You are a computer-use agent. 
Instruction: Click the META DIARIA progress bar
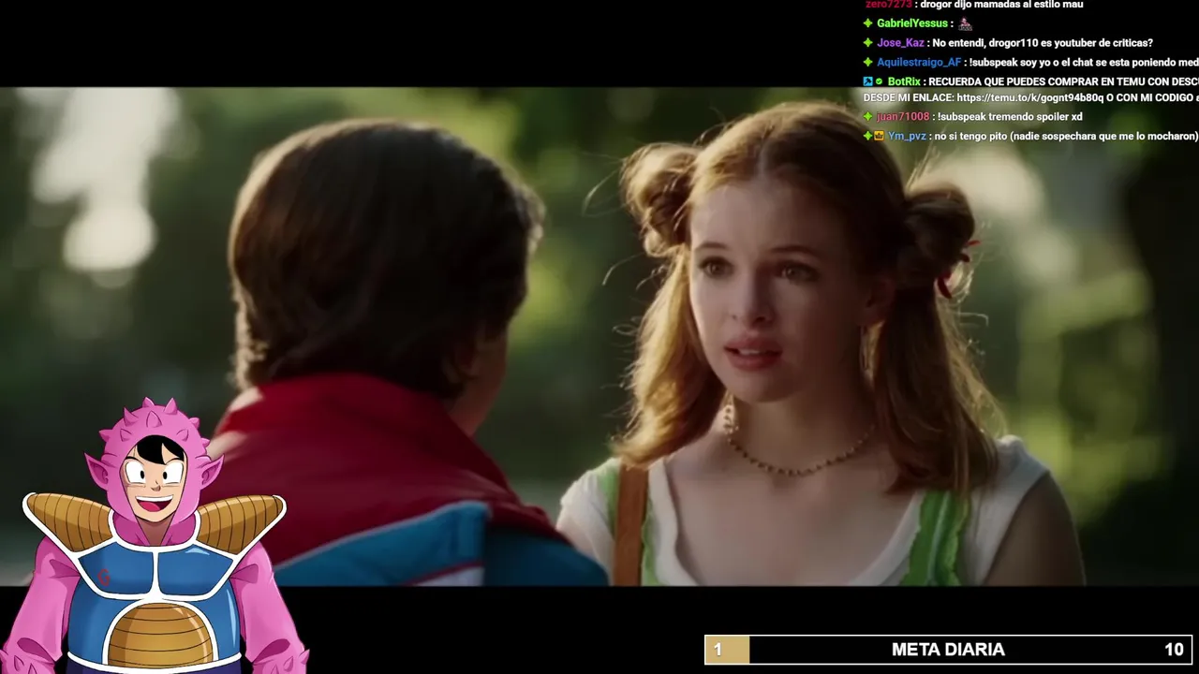[x=948, y=650]
